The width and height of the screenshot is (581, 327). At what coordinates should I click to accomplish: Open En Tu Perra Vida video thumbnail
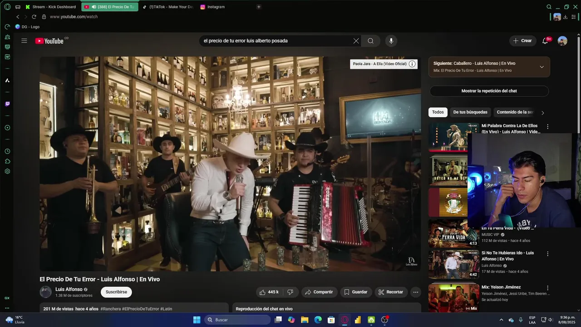click(x=453, y=233)
